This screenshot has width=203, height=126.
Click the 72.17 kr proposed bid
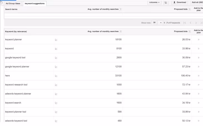click(x=186, y=85)
